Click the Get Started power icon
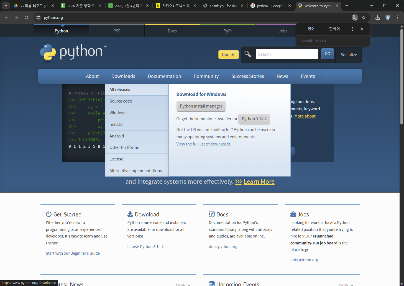Image resolution: width=404 pixels, height=286 pixels. coord(49,214)
